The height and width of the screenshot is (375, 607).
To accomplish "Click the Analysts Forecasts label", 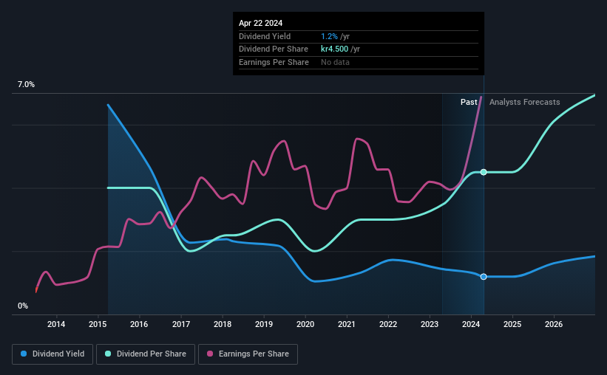I will (x=524, y=102).
